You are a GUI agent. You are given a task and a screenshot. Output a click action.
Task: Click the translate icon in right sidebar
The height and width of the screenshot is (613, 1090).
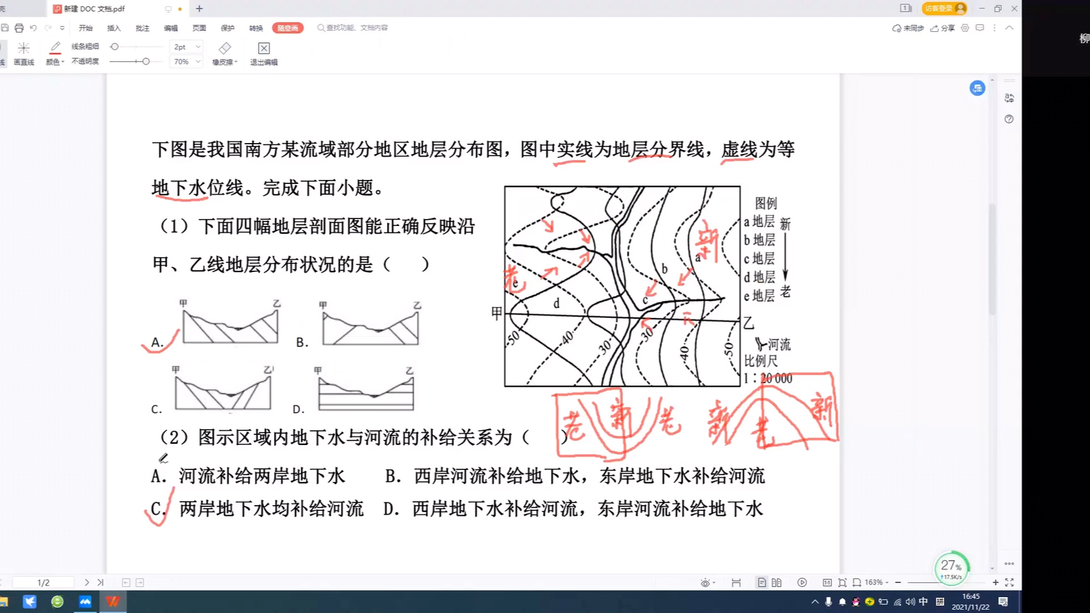pos(1009,98)
